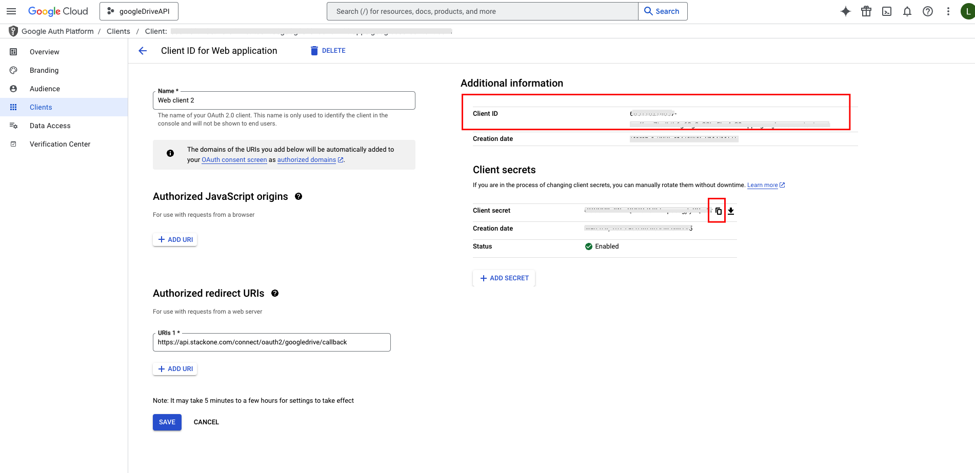Click the Data Access icon
This screenshot has height=473, width=975.
[13, 126]
